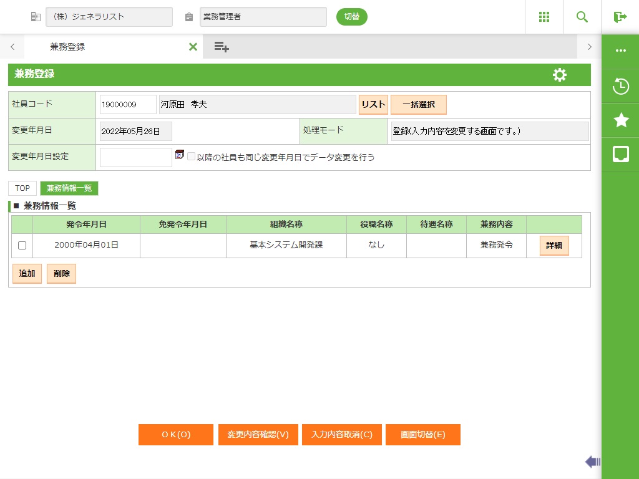
Task: Click the logout exit icon
Action: coord(620,17)
